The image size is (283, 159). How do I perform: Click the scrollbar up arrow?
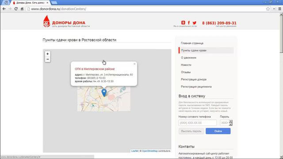click(281, 15)
